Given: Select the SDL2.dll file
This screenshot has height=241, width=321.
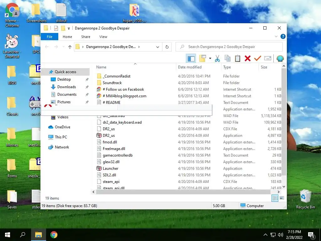Looking at the screenshot, I should coord(109,175).
